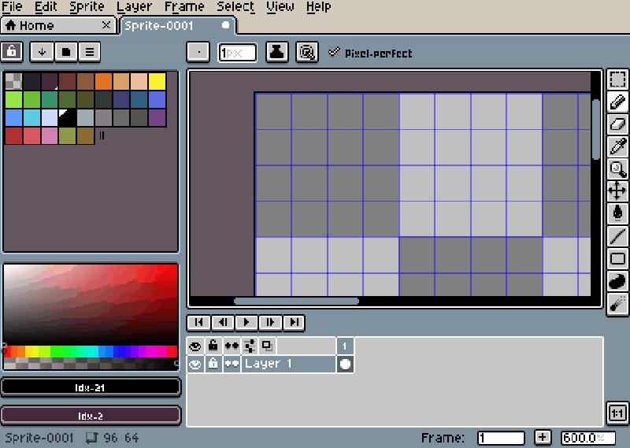Select the Zoom magnifier tool

[x=617, y=168]
